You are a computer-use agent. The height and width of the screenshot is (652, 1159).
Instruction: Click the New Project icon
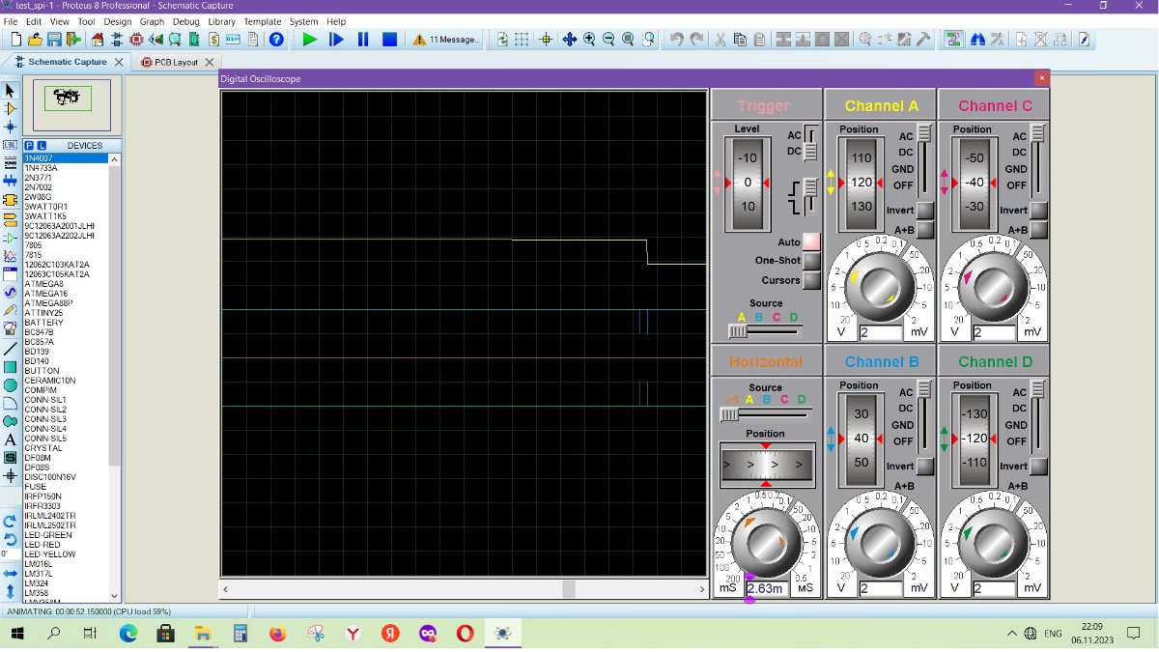16,40
